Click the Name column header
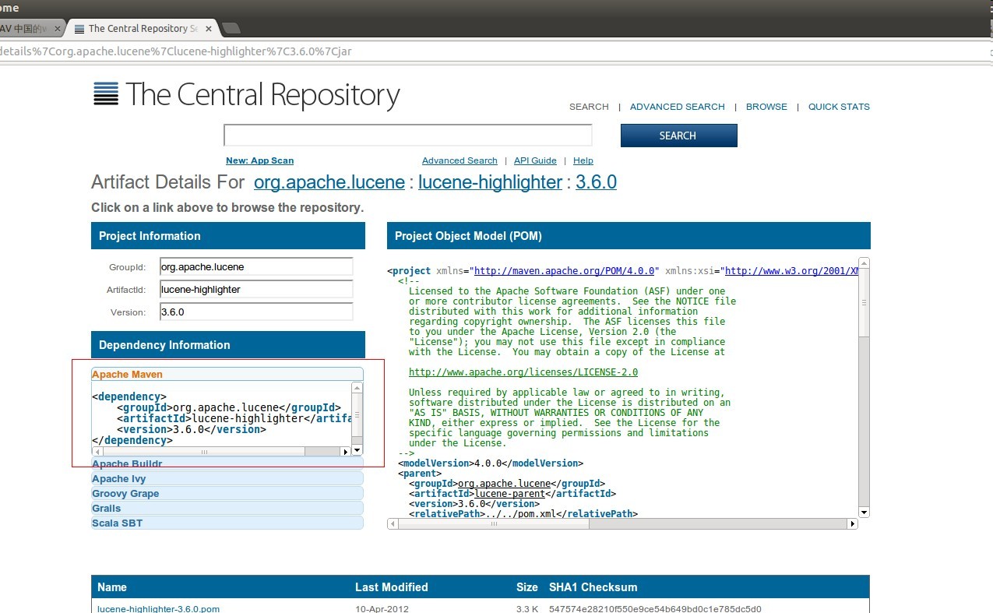Screen dimensions: 993x613 (x=112, y=587)
